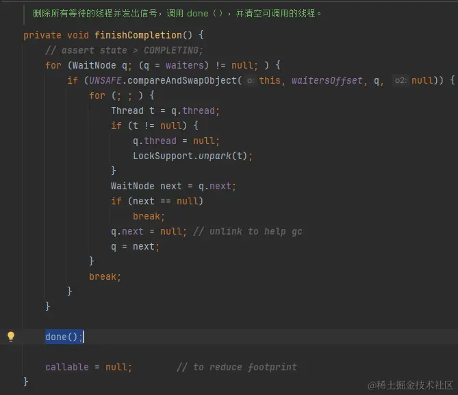Click the 'Thread t = q.thread' line
This screenshot has height=395, width=458.
point(165,110)
